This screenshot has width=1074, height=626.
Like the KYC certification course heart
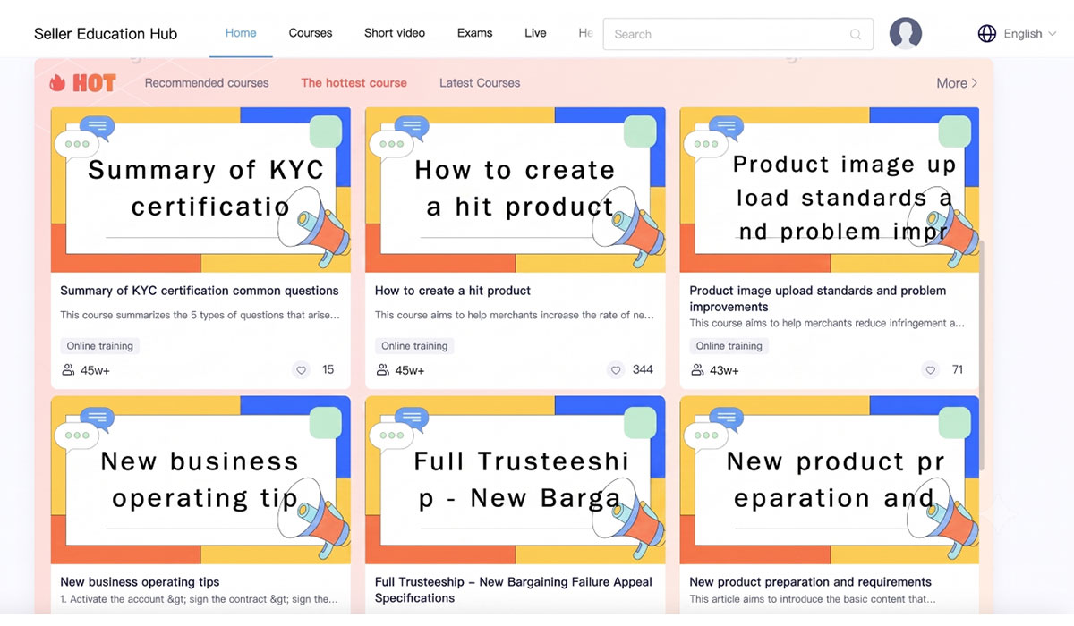[x=302, y=370]
